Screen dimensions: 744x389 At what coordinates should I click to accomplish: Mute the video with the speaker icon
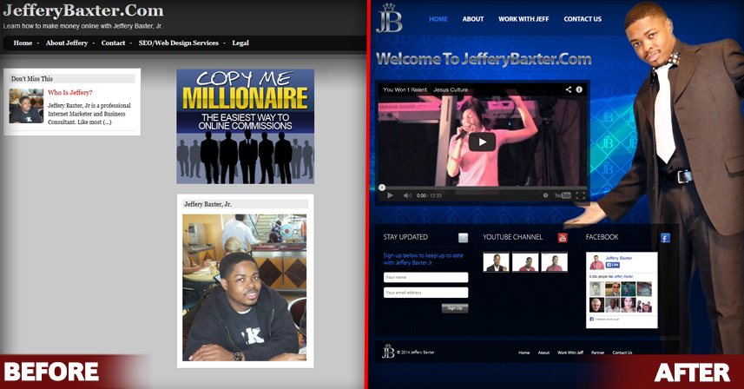click(406, 195)
